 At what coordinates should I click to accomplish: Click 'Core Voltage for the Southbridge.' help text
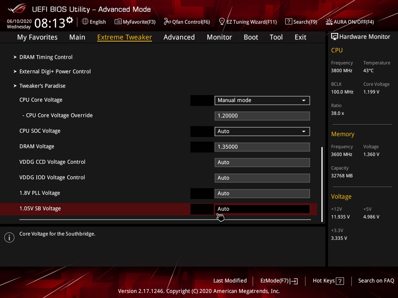pyautogui.click(x=58, y=234)
